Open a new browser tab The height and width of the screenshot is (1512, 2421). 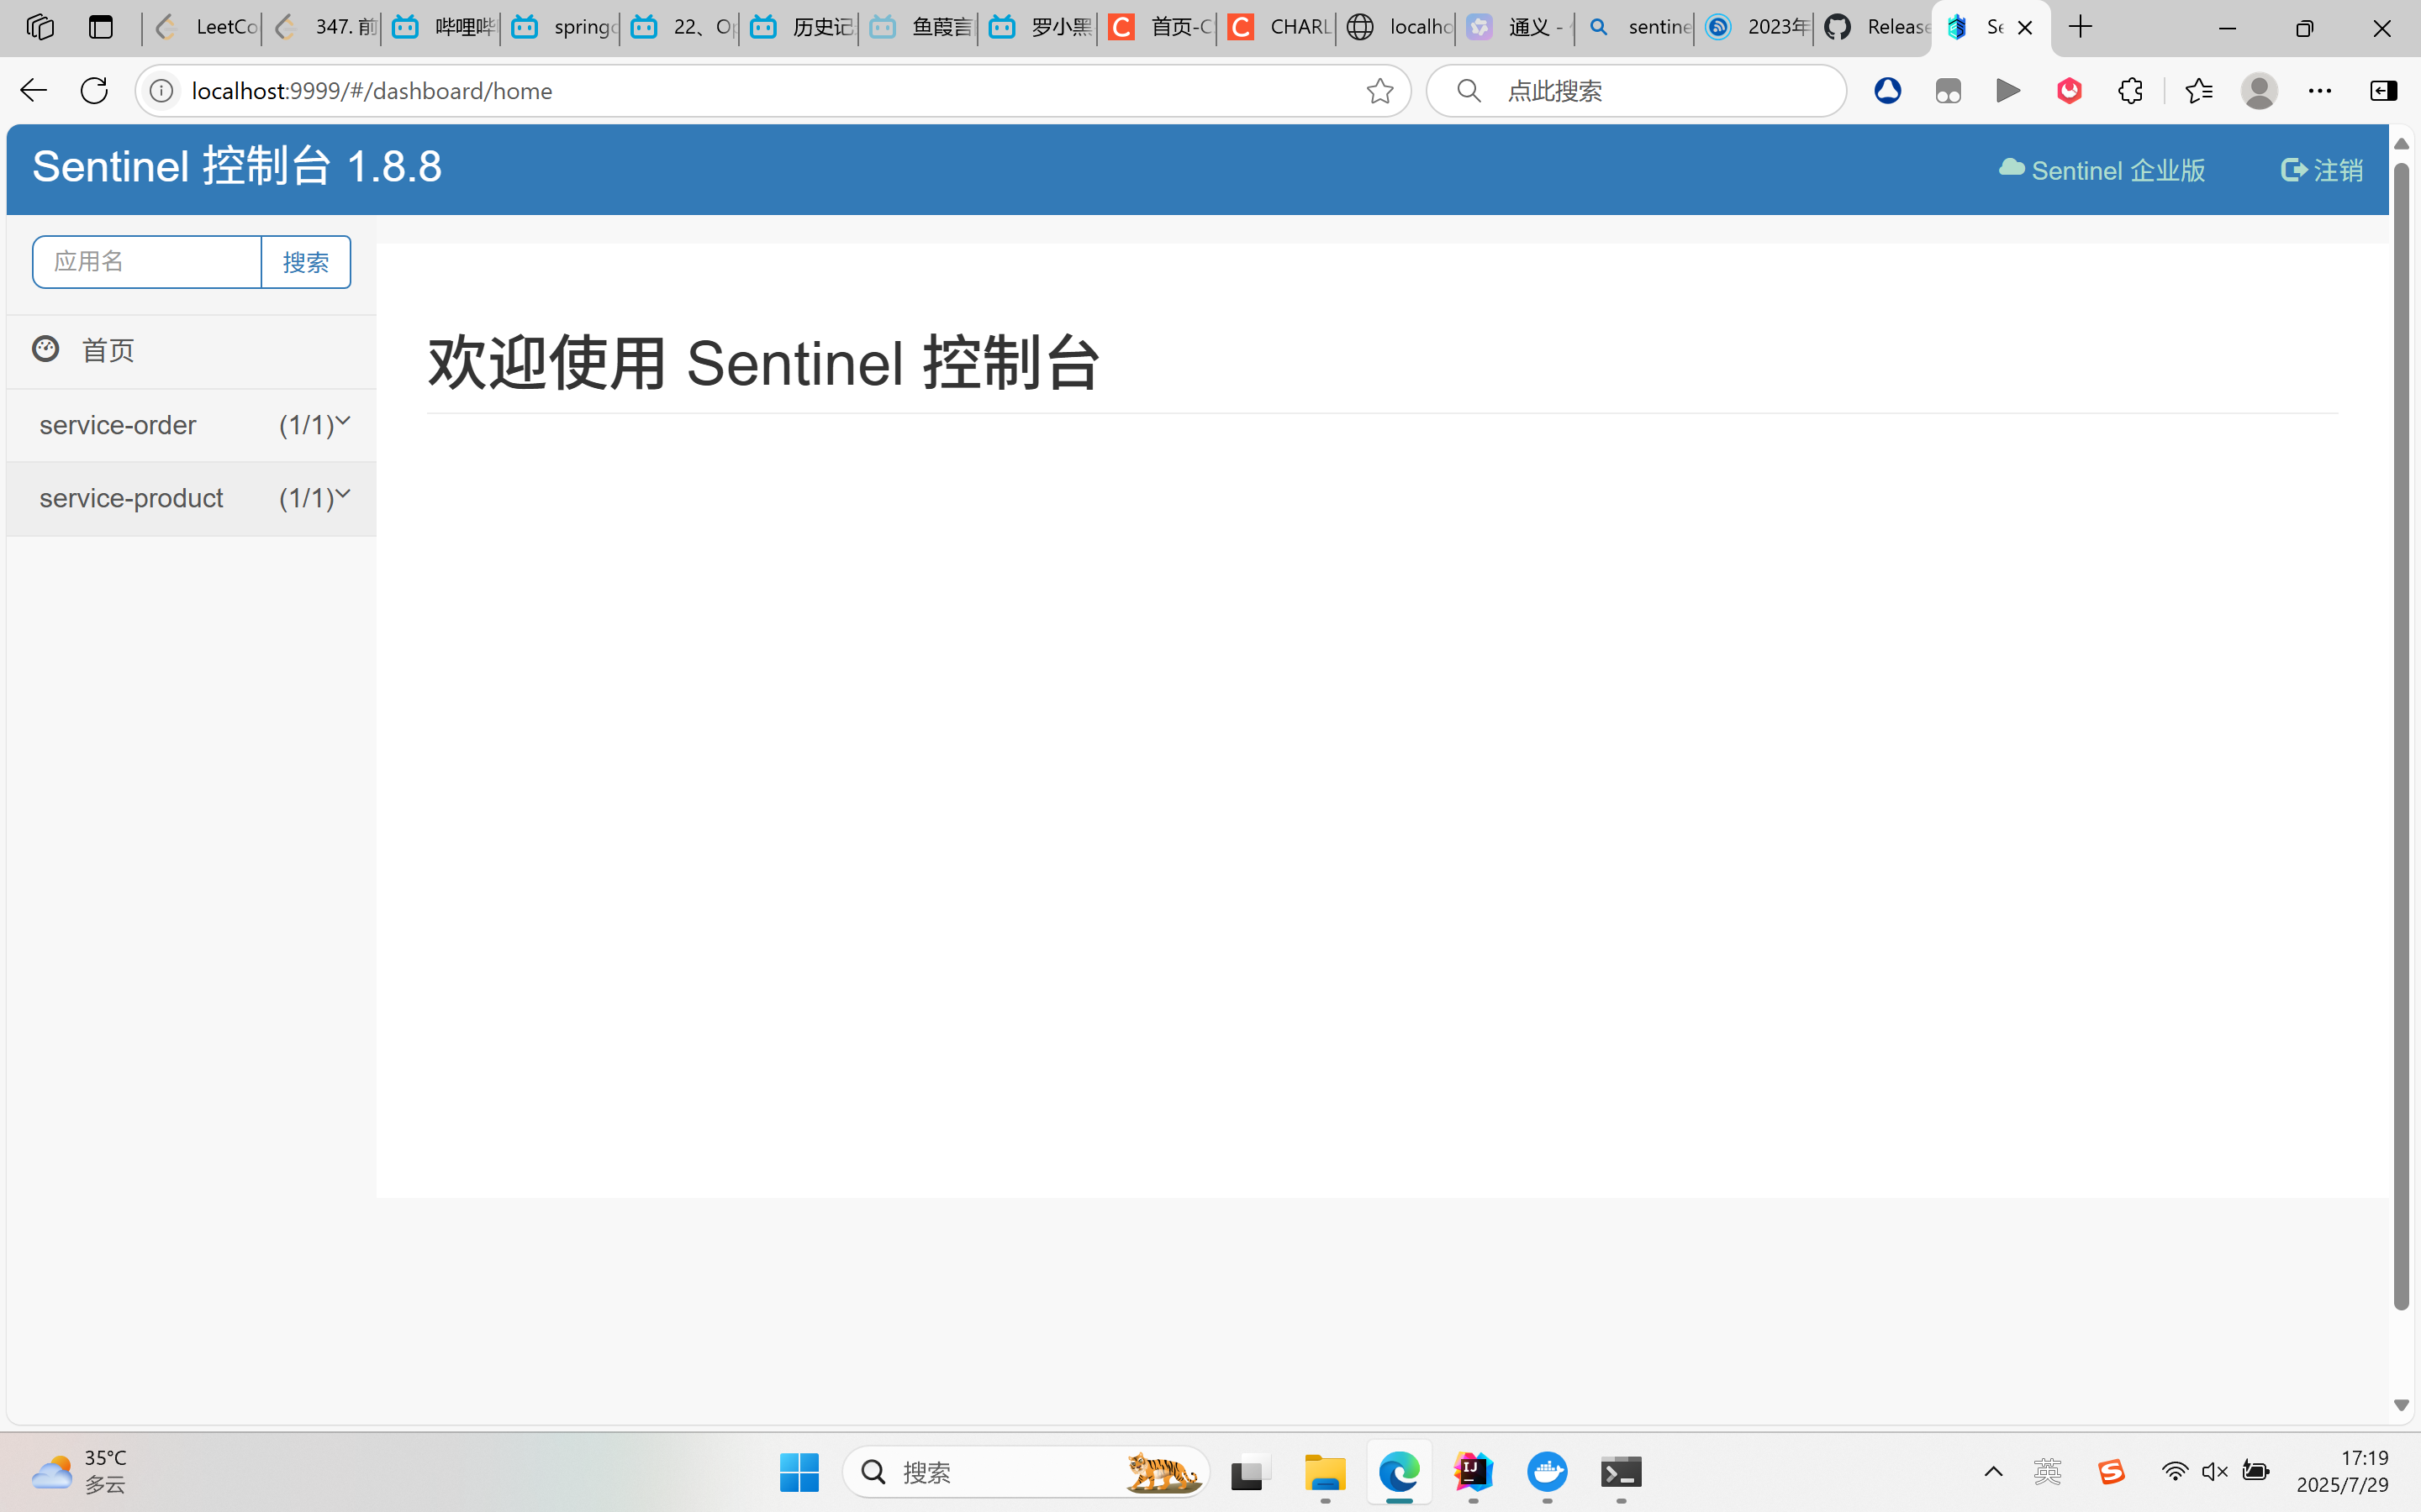2081,27
